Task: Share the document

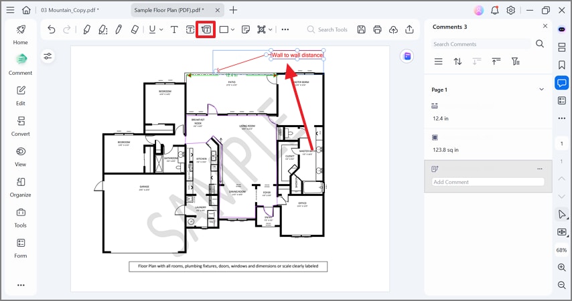Action: pyautogui.click(x=409, y=29)
